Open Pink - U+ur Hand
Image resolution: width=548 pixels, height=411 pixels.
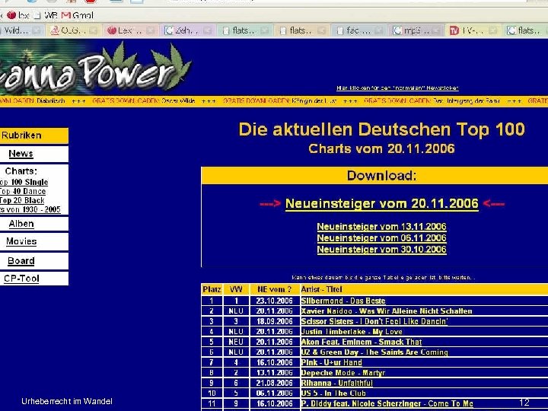[332, 362]
